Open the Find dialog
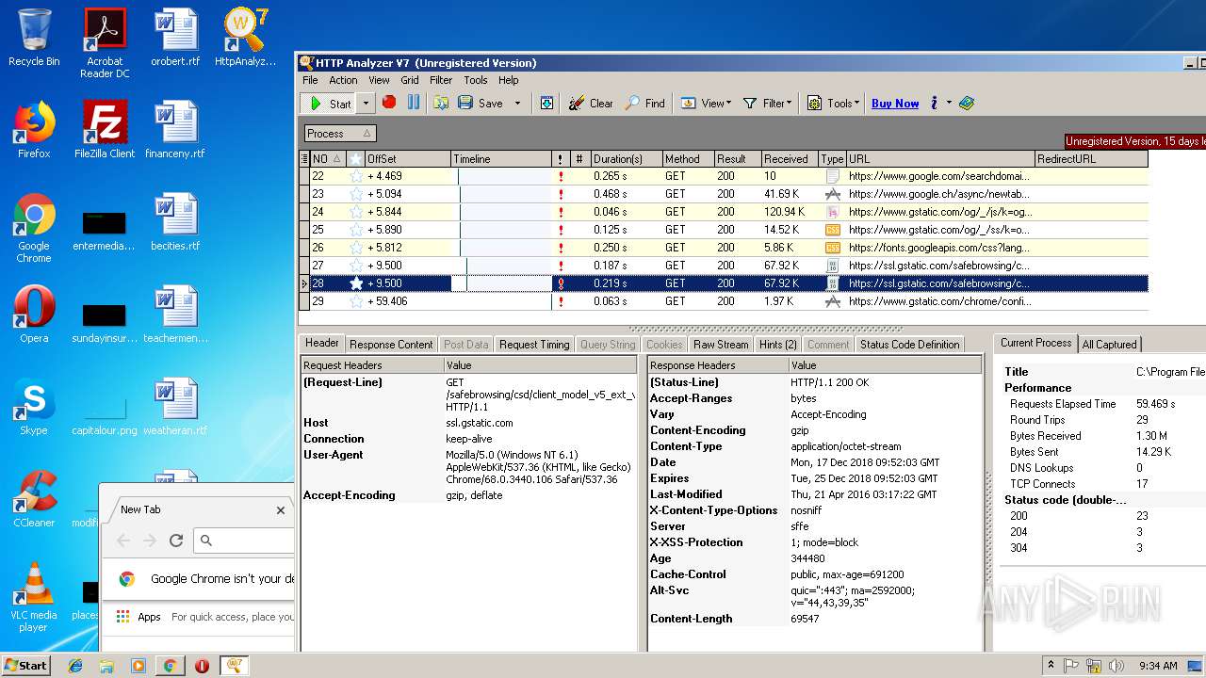The width and height of the screenshot is (1206, 678). [x=645, y=104]
